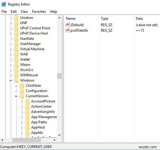
Task: Click the '(value not set)' data cell
Action: click(147, 25)
